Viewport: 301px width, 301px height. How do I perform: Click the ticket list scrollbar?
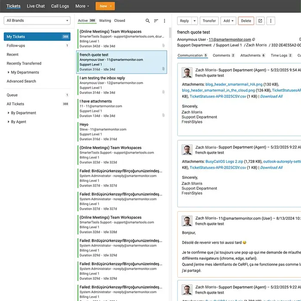(x=170, y=33)
